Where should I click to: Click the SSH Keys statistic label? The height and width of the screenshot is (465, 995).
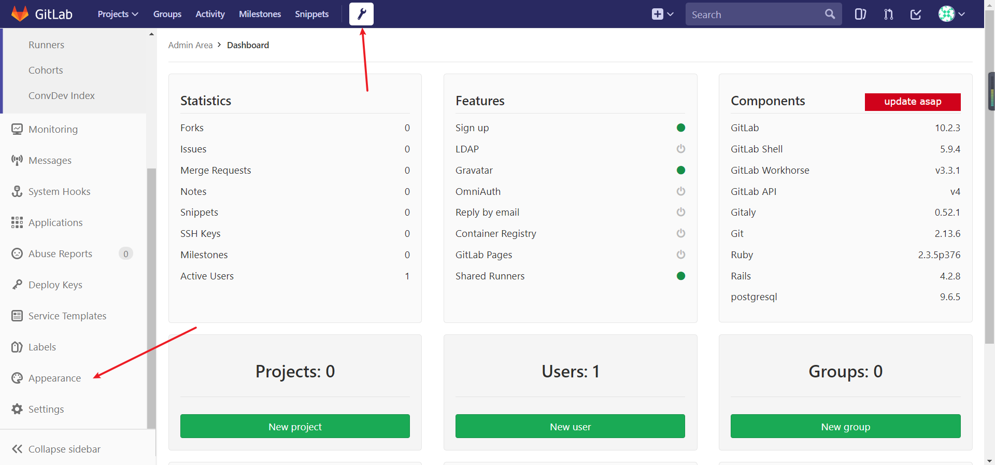click(200, 233)
